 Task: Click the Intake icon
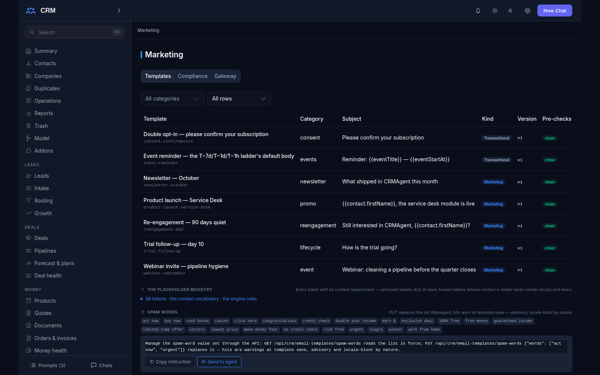click(28, 188)
